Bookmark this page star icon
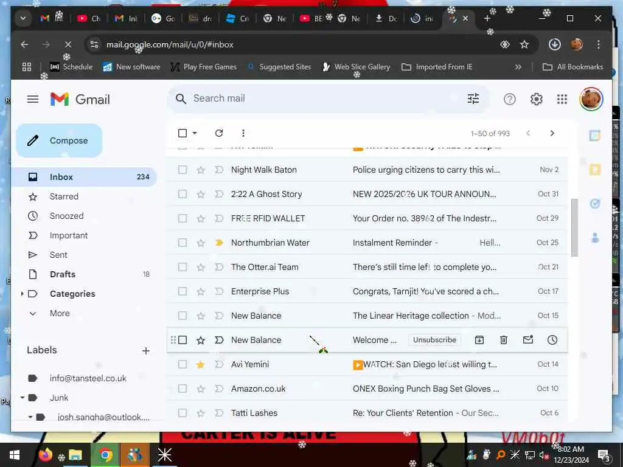This screenshot has width=623, height=467. coord(524,44)
